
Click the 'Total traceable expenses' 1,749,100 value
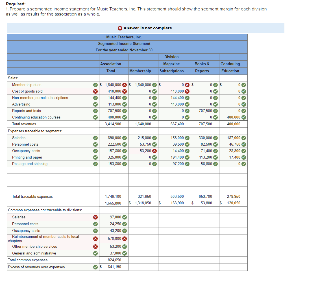click(113, 196)
